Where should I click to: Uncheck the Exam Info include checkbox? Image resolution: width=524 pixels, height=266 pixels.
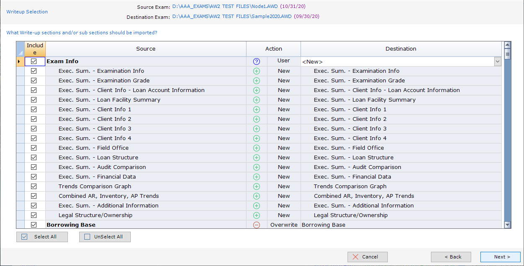tap(34, 61)
